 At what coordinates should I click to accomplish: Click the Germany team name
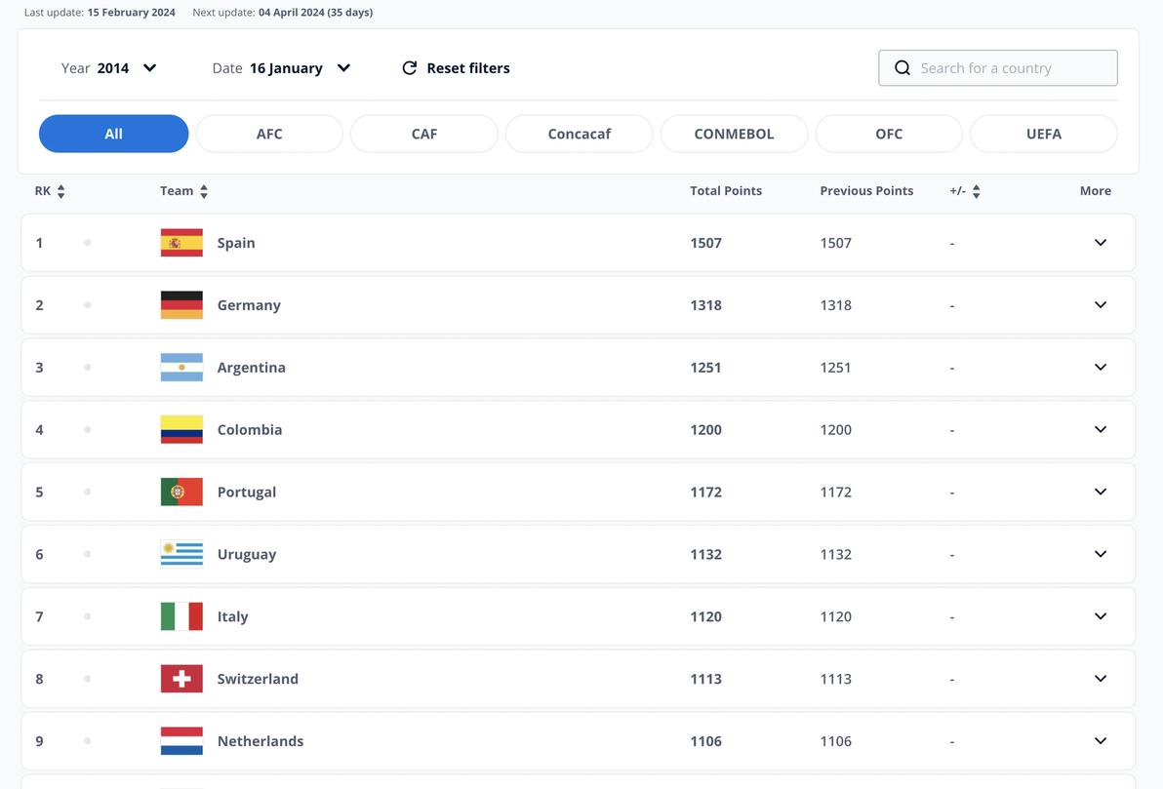click(249, 304)
